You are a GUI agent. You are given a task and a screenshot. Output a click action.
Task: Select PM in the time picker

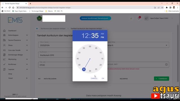pyautogui.click(x=102, y=37)
